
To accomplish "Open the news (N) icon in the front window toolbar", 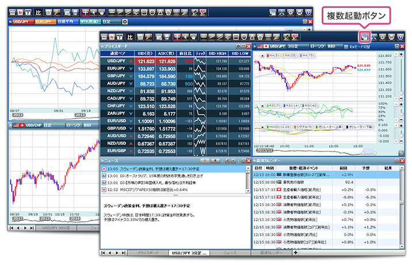I will pos(112,37).
